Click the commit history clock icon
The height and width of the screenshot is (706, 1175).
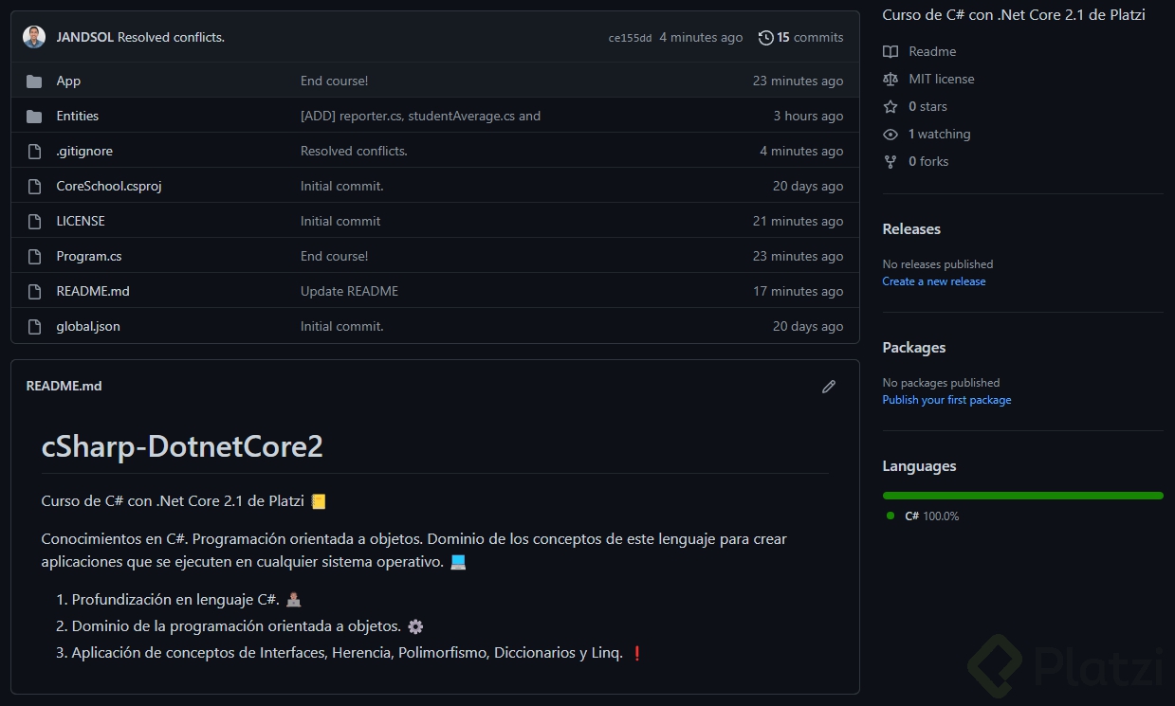[x=765, y=38]
